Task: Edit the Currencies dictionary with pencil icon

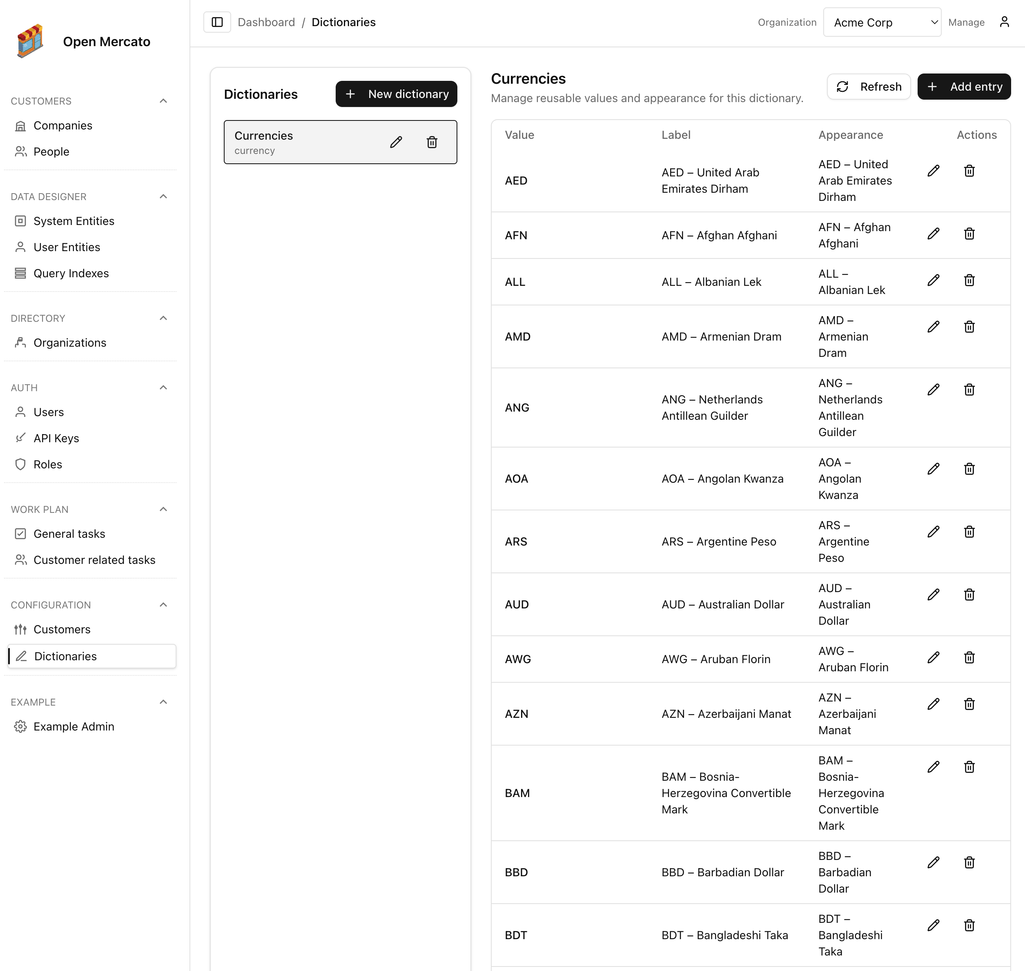Action: (x=396, y=143)
